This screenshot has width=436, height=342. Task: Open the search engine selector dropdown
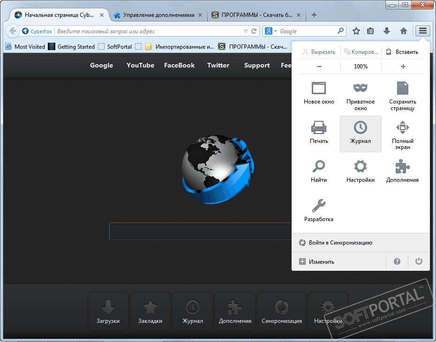[x=271, y=31]
